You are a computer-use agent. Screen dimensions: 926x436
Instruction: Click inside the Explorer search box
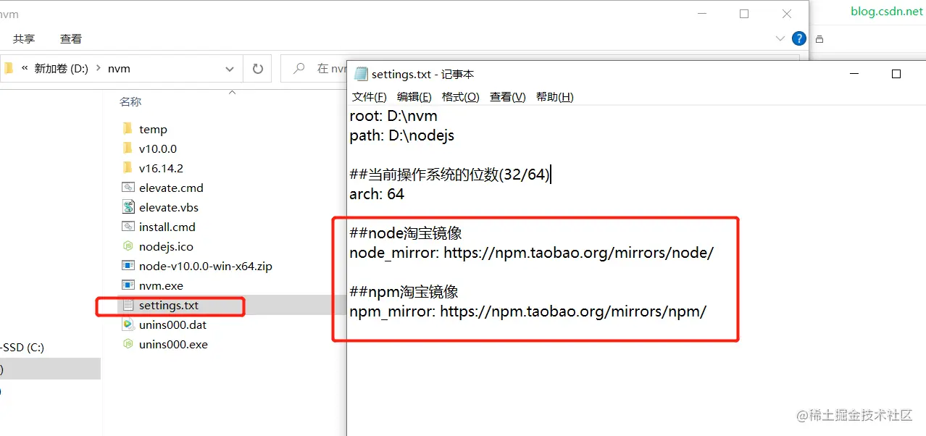pyautogui.click(x=326, y=67)
